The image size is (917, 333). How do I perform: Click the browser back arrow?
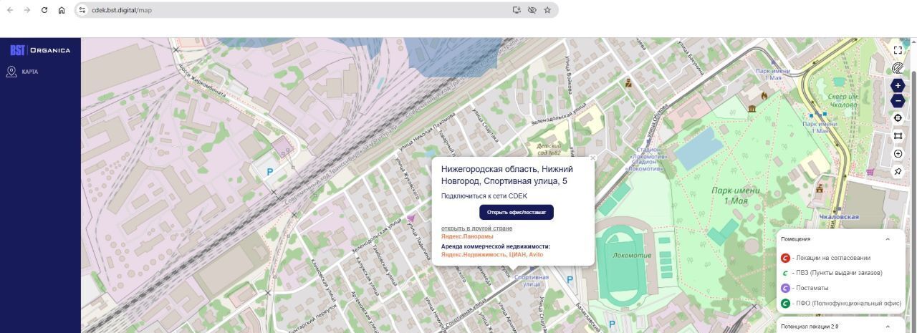coord(10,10)
